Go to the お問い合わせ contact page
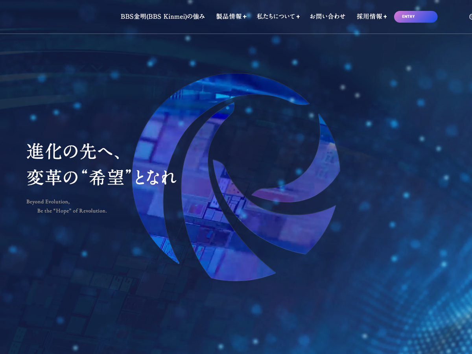Image resolution: width=472 pixels, height=354 pixels. [x=327, y=17]
